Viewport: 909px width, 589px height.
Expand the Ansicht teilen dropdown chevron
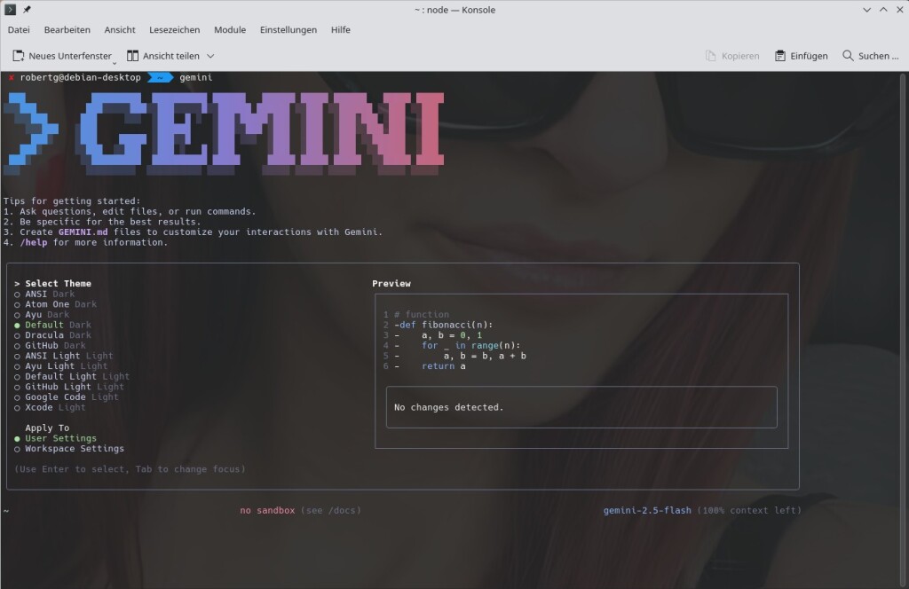tap(210, 56)
